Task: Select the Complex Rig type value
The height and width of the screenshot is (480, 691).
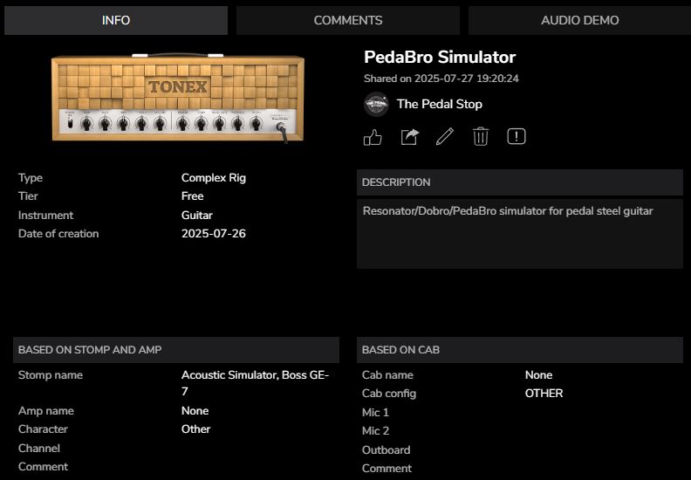Action: pos(213,178)
